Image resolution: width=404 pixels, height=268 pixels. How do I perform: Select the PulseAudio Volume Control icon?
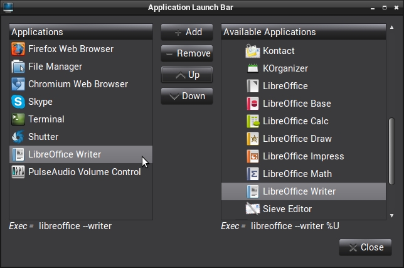click(x=18, y=172)
